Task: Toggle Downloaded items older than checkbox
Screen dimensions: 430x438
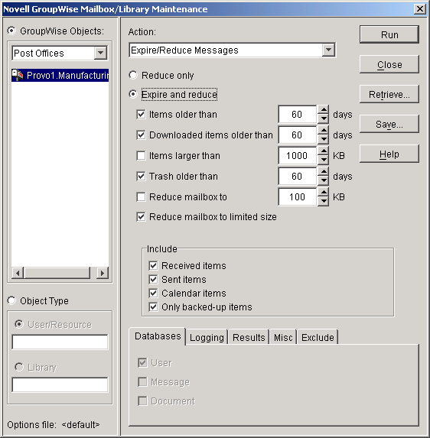Action: pyautogui.click(x=142, y=135)
